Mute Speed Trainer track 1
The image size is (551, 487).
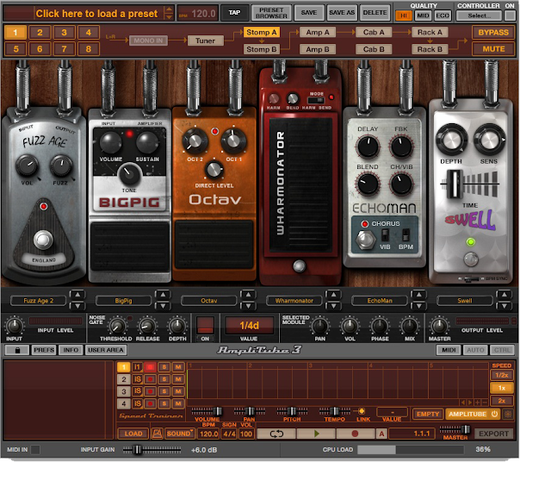(178, 367)
